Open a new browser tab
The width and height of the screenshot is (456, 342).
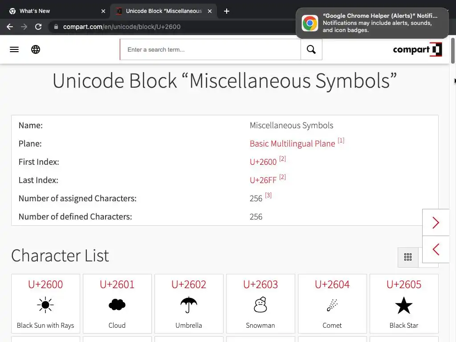pyautogui.click(x=227, y=11)
